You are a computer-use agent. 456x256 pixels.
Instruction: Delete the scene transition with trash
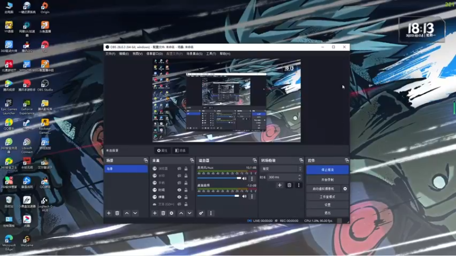(x=290, y=185)
